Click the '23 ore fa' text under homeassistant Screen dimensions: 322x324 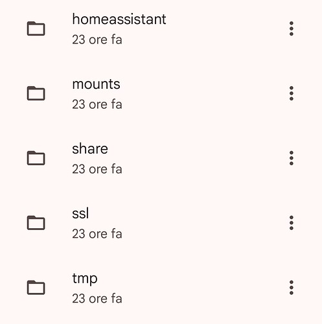coord(97,40)
